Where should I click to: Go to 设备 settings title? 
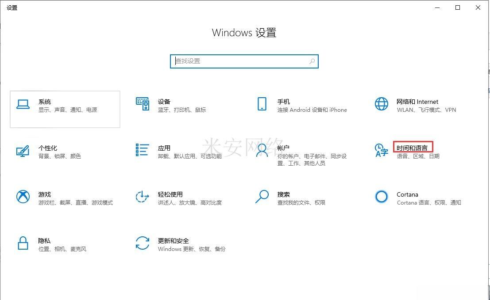point(164,102)
